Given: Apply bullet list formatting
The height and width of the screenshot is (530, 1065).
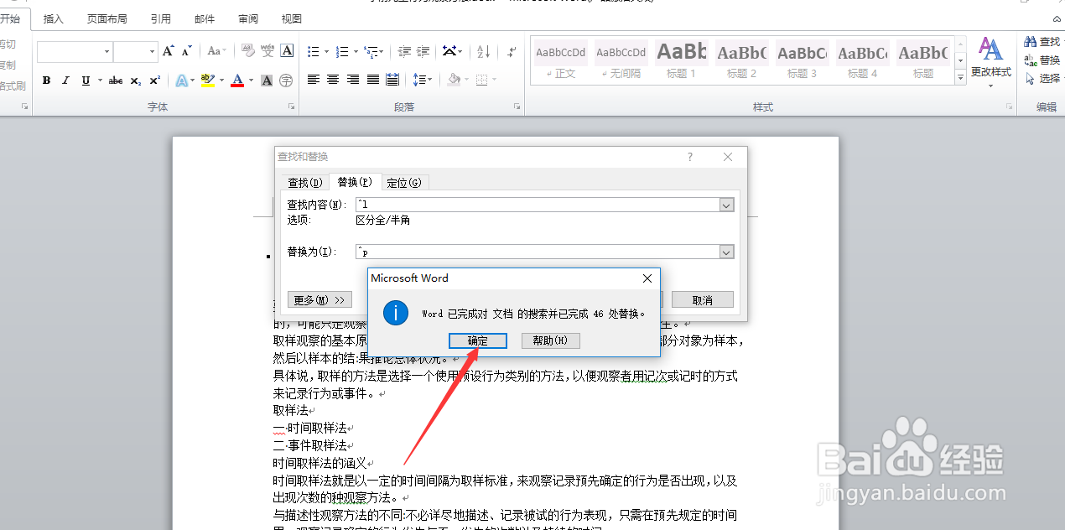Looking at the screenshot, I should coord(314,51).
